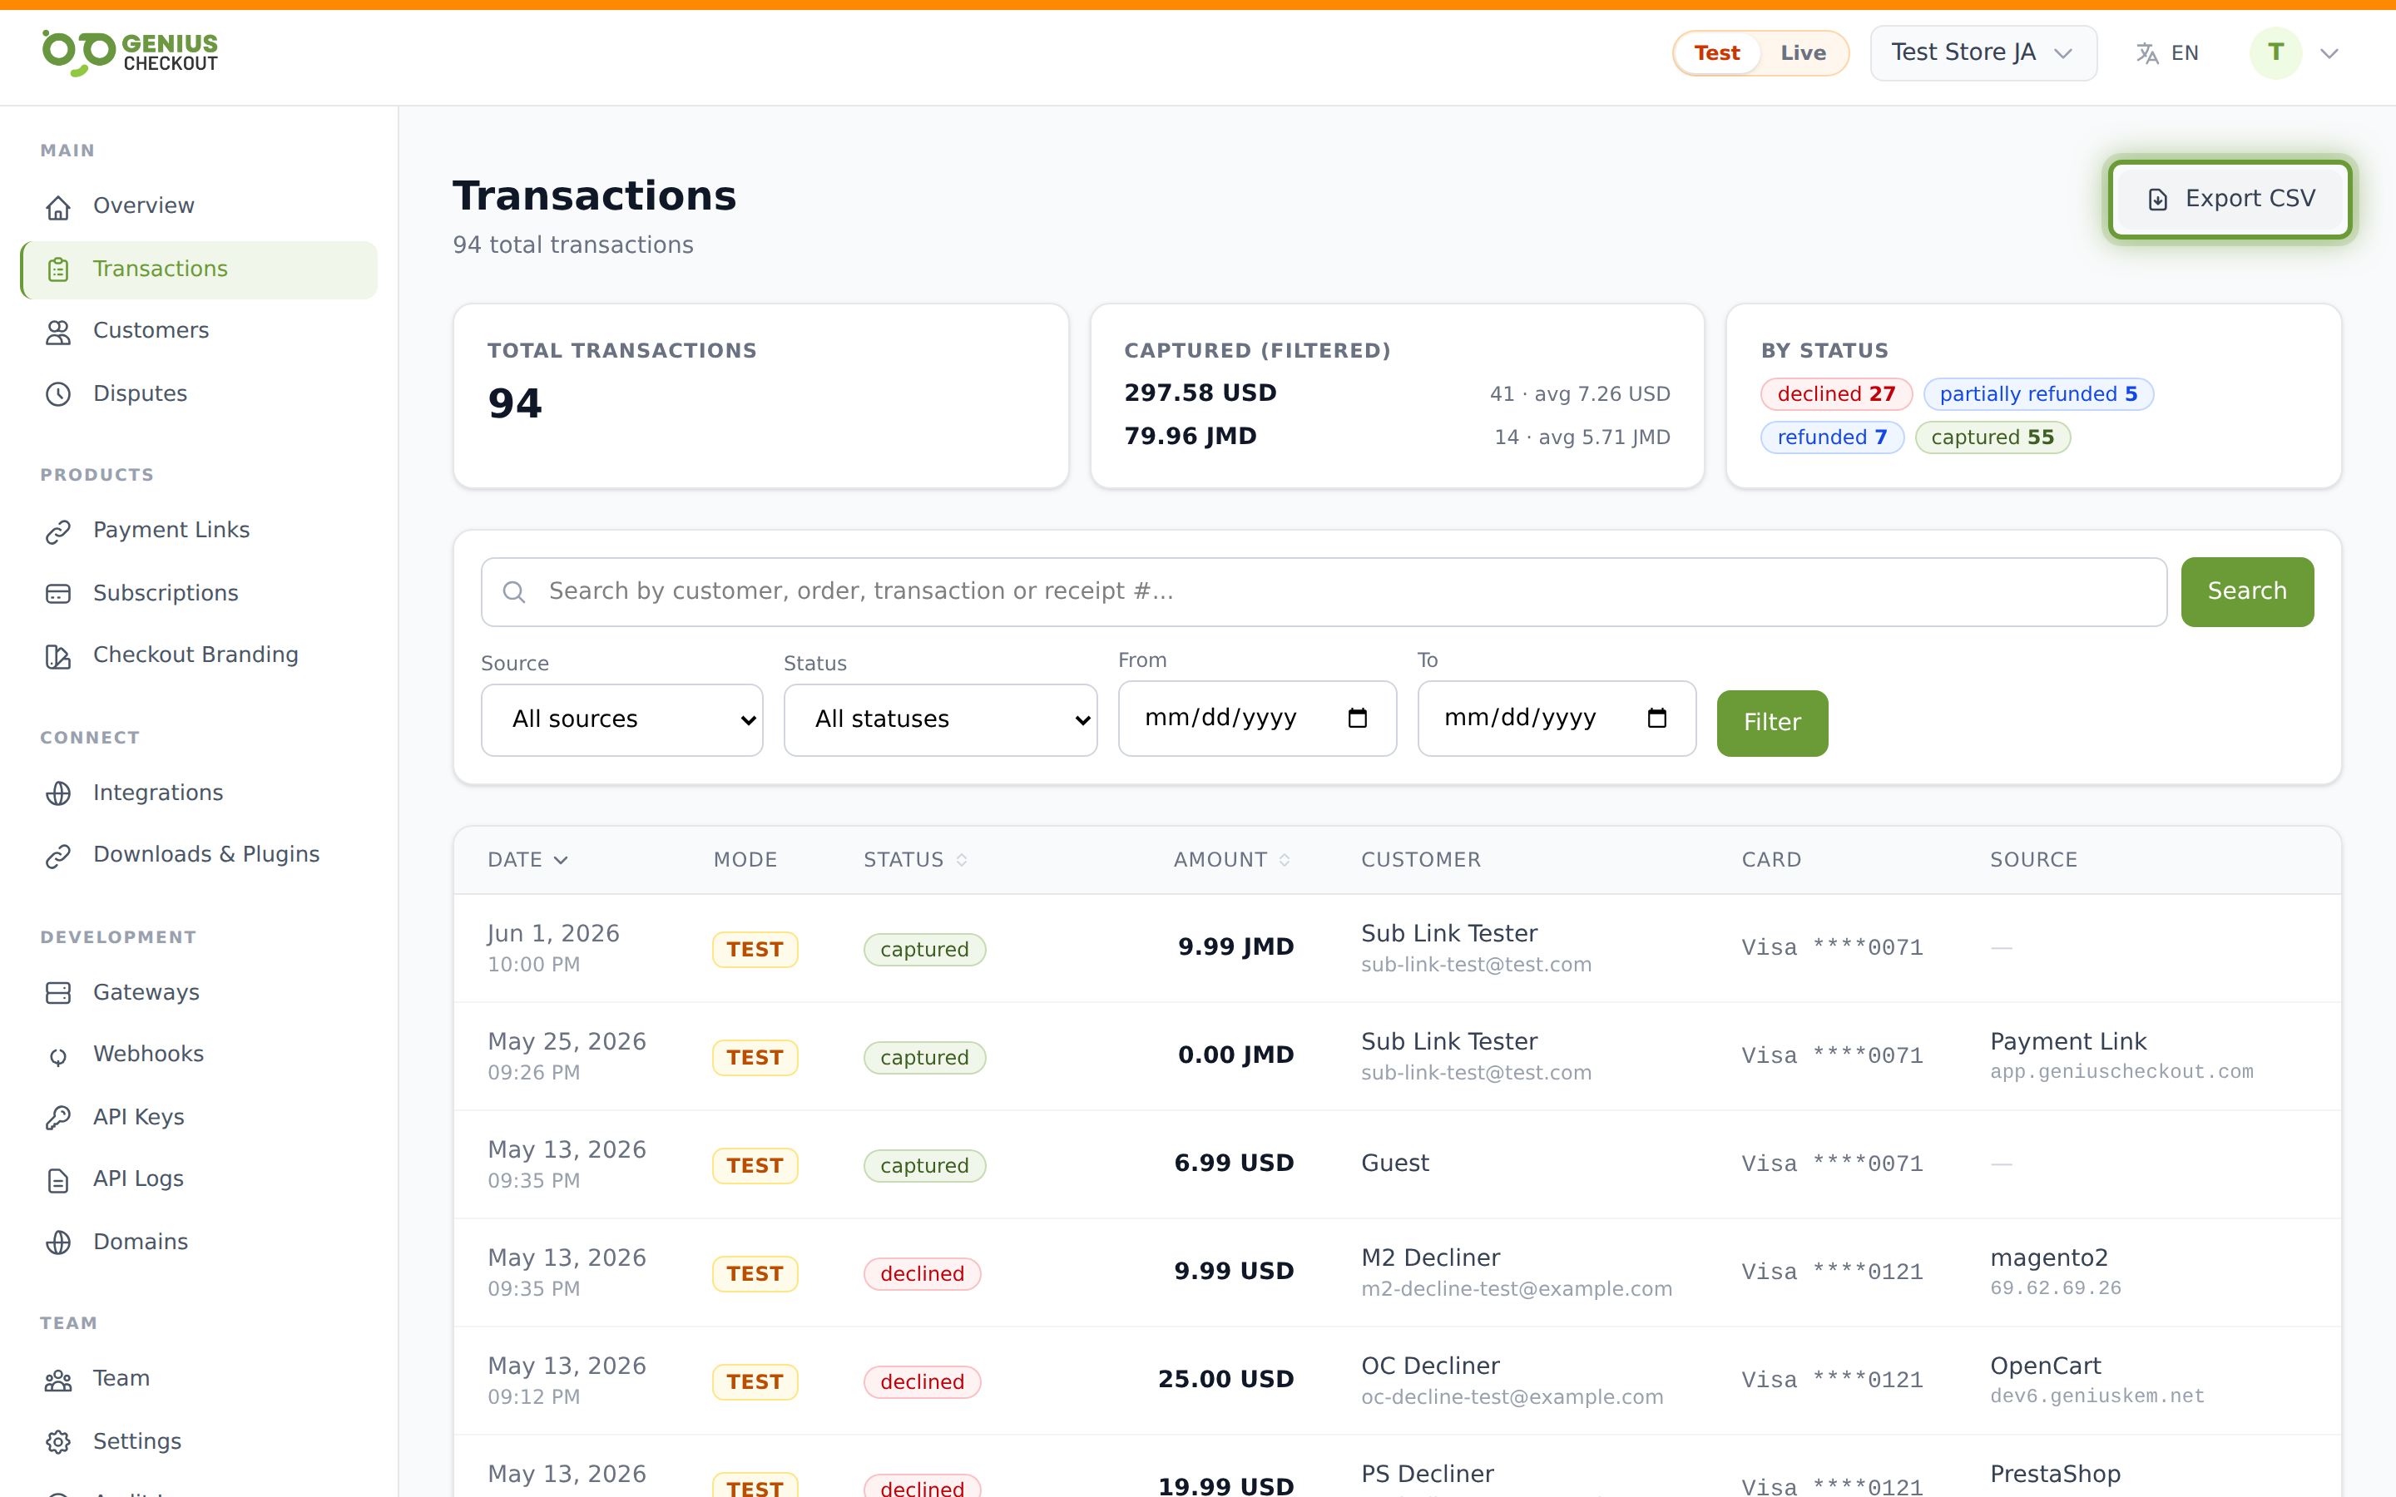Click the Customers people icon

tap(58, 332)
